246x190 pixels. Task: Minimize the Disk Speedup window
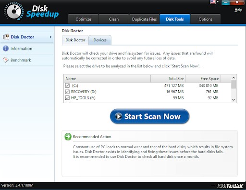point(226,2)
